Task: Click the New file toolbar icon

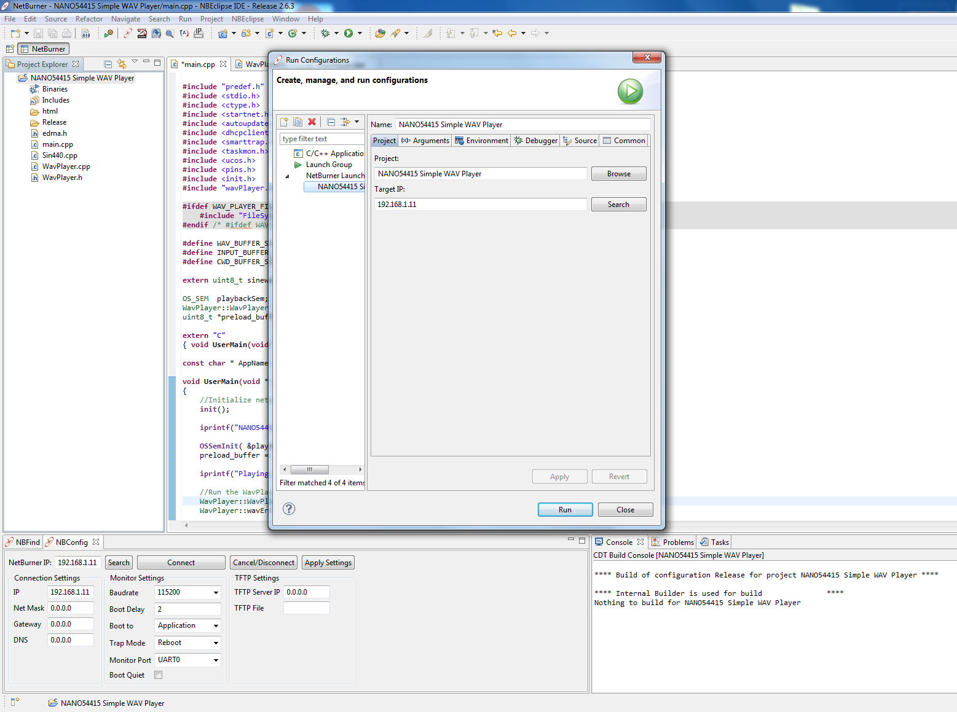Action: pos(15,33)
